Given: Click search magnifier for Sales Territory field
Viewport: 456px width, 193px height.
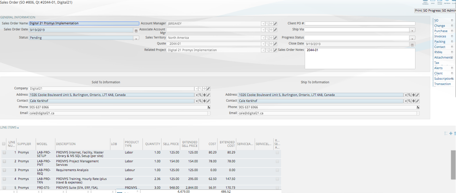Looking at the screenshot, I should (x=267, y=38).
